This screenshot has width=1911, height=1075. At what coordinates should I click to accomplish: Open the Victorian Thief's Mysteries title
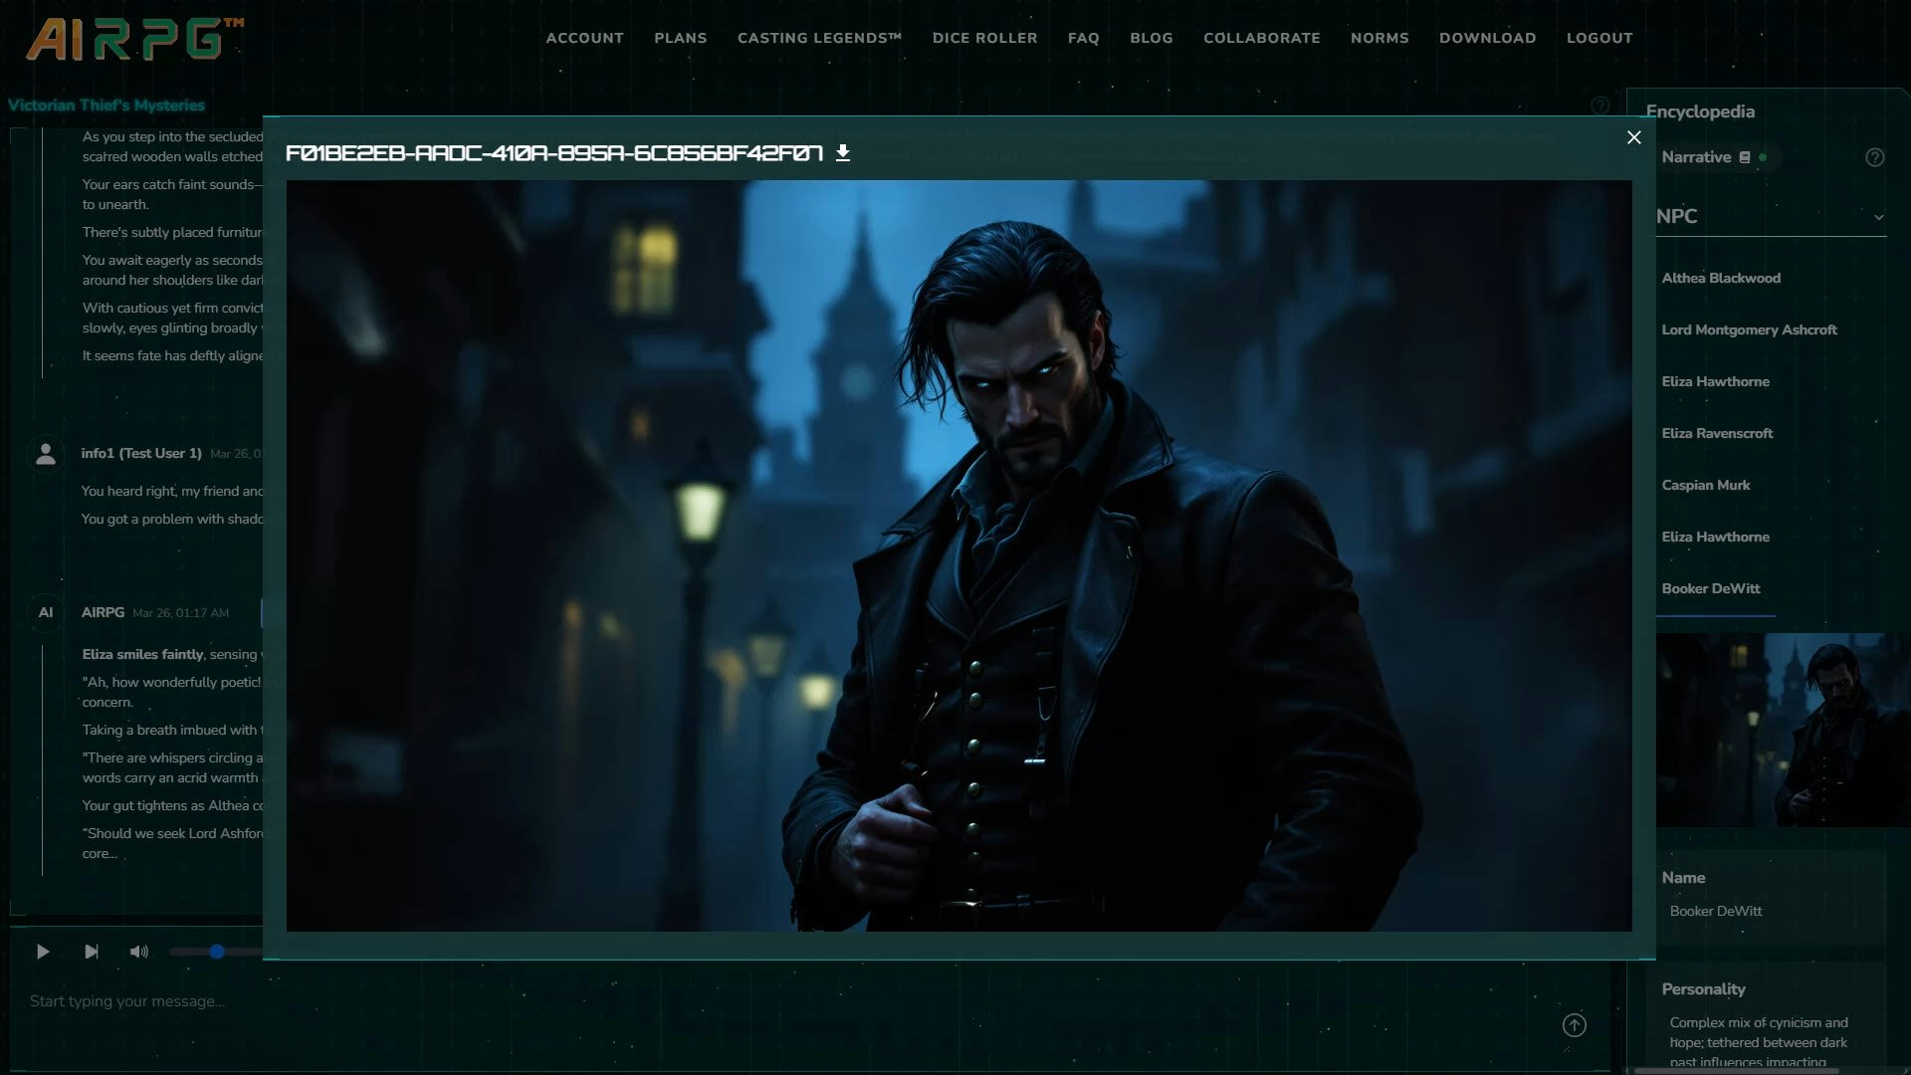tap(106, 106)
